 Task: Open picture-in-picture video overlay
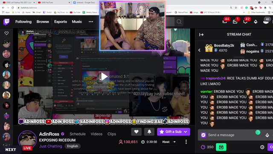click(x=132, y=26)
